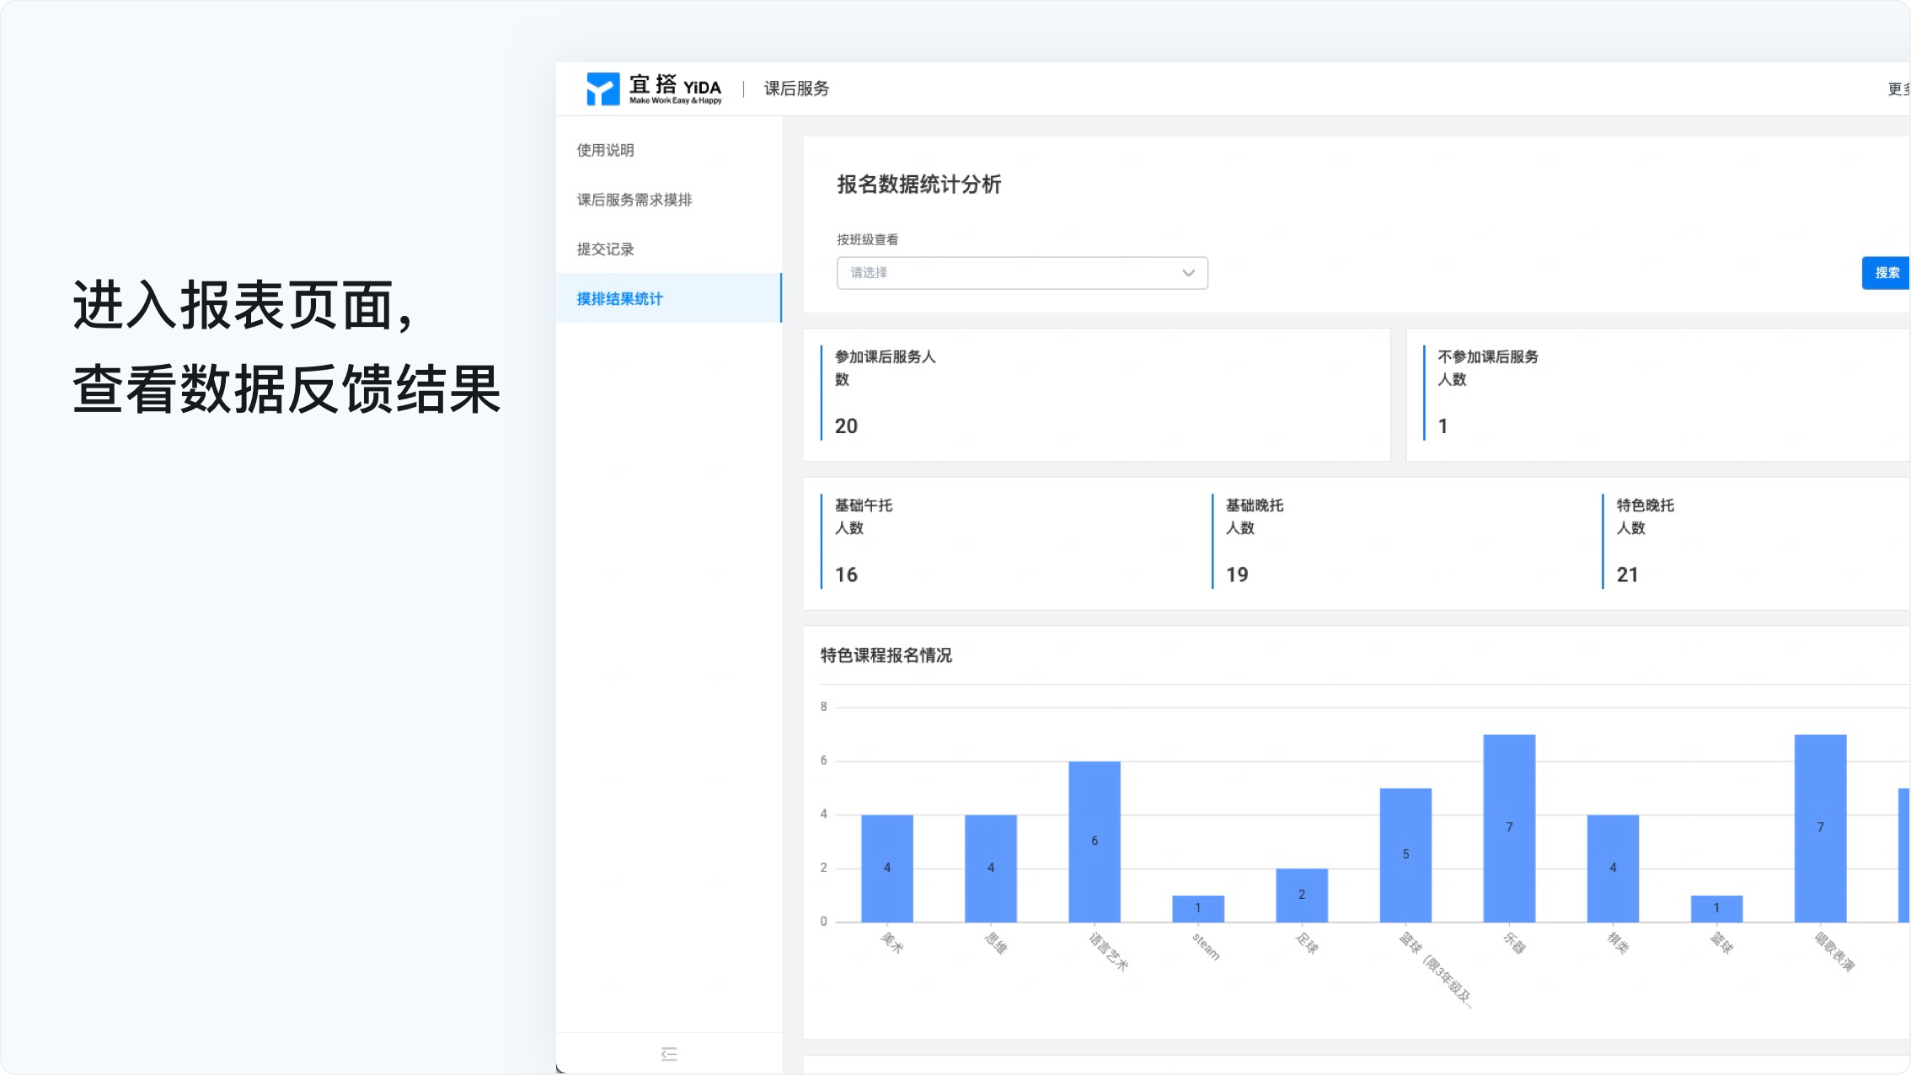Click the dropdown chevron arrow
The image size is (1911, 1075).
1188,273
